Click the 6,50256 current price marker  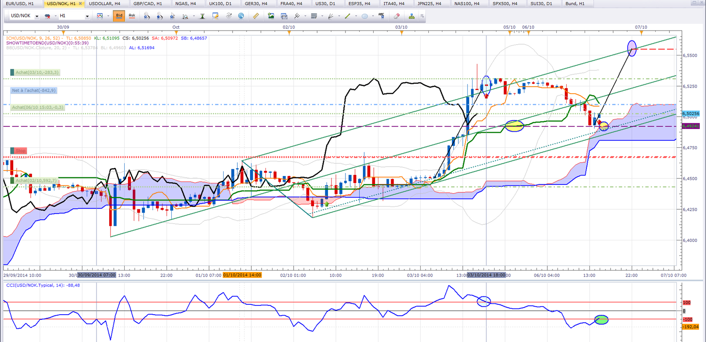click(690, 114)
